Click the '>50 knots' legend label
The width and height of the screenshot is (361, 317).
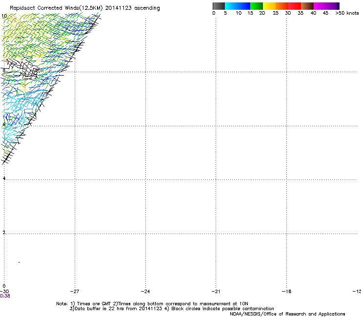click(347, 13)
